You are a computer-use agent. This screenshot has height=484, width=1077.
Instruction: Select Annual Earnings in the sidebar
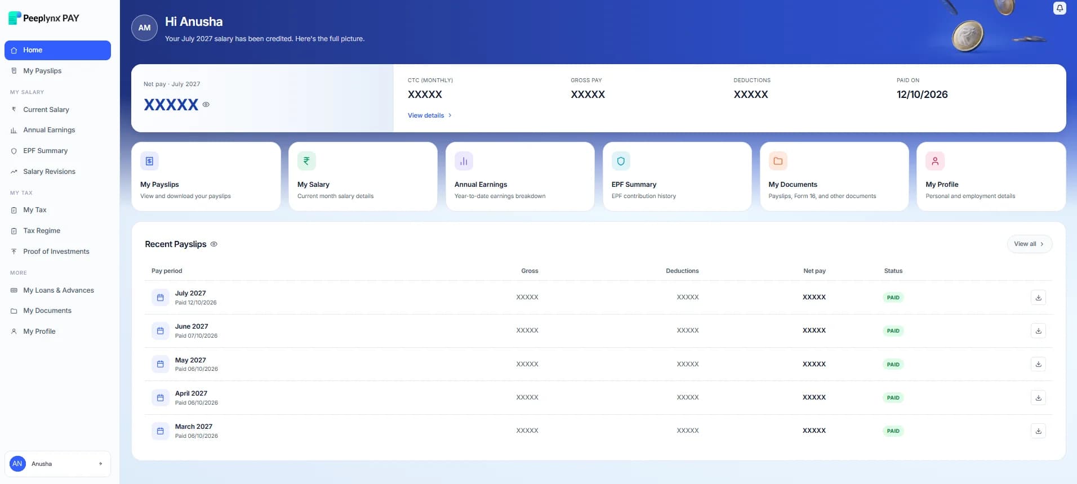point(57,130)
